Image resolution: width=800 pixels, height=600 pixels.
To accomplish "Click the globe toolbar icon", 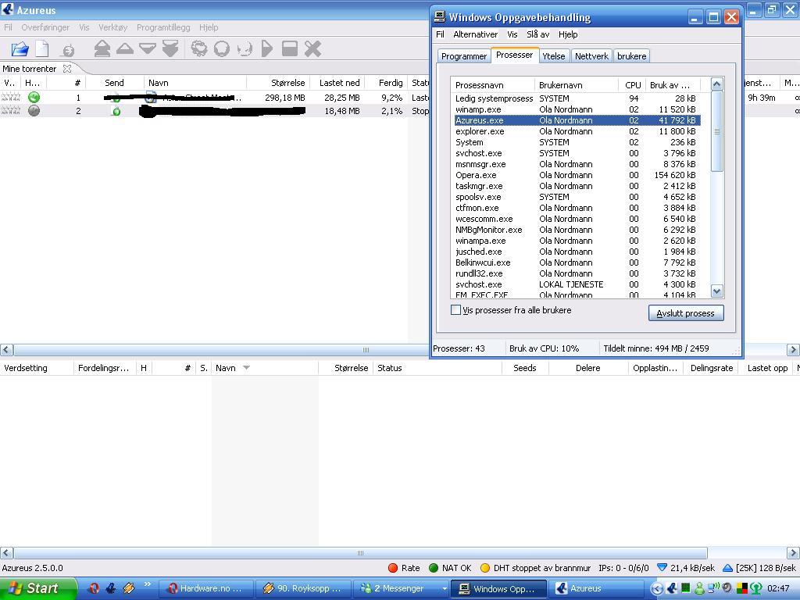I will pos(245,49).
